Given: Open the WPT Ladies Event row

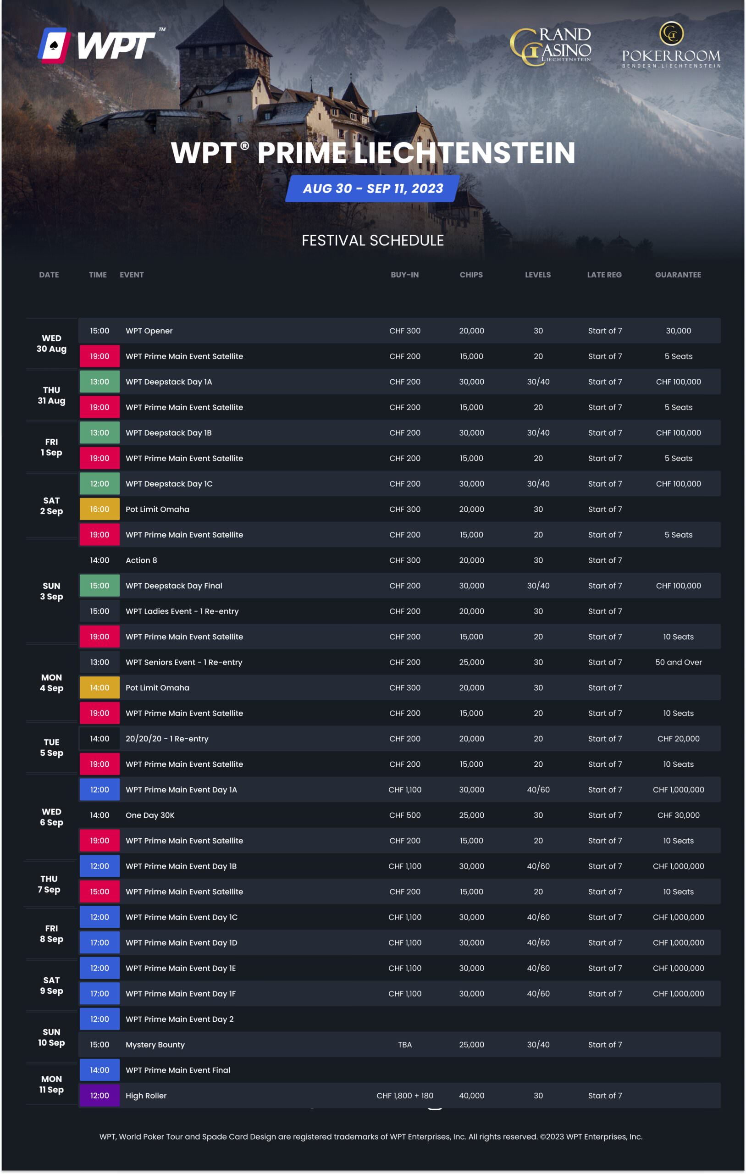Looking at the screenshot, I should point(182,611).
